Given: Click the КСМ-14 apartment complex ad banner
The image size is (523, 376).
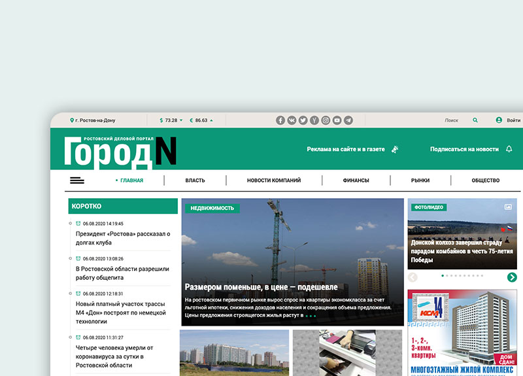Looking at the screenshot, I should click(462, 333).
